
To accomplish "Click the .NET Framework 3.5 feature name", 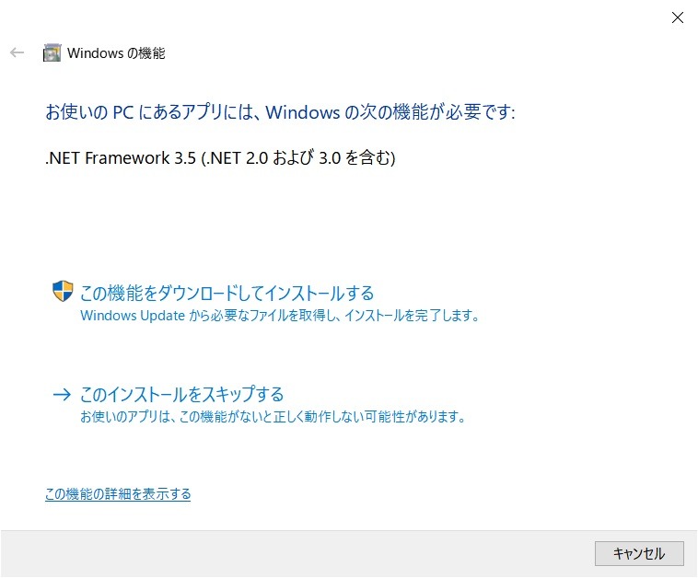I will coord(121,158).
